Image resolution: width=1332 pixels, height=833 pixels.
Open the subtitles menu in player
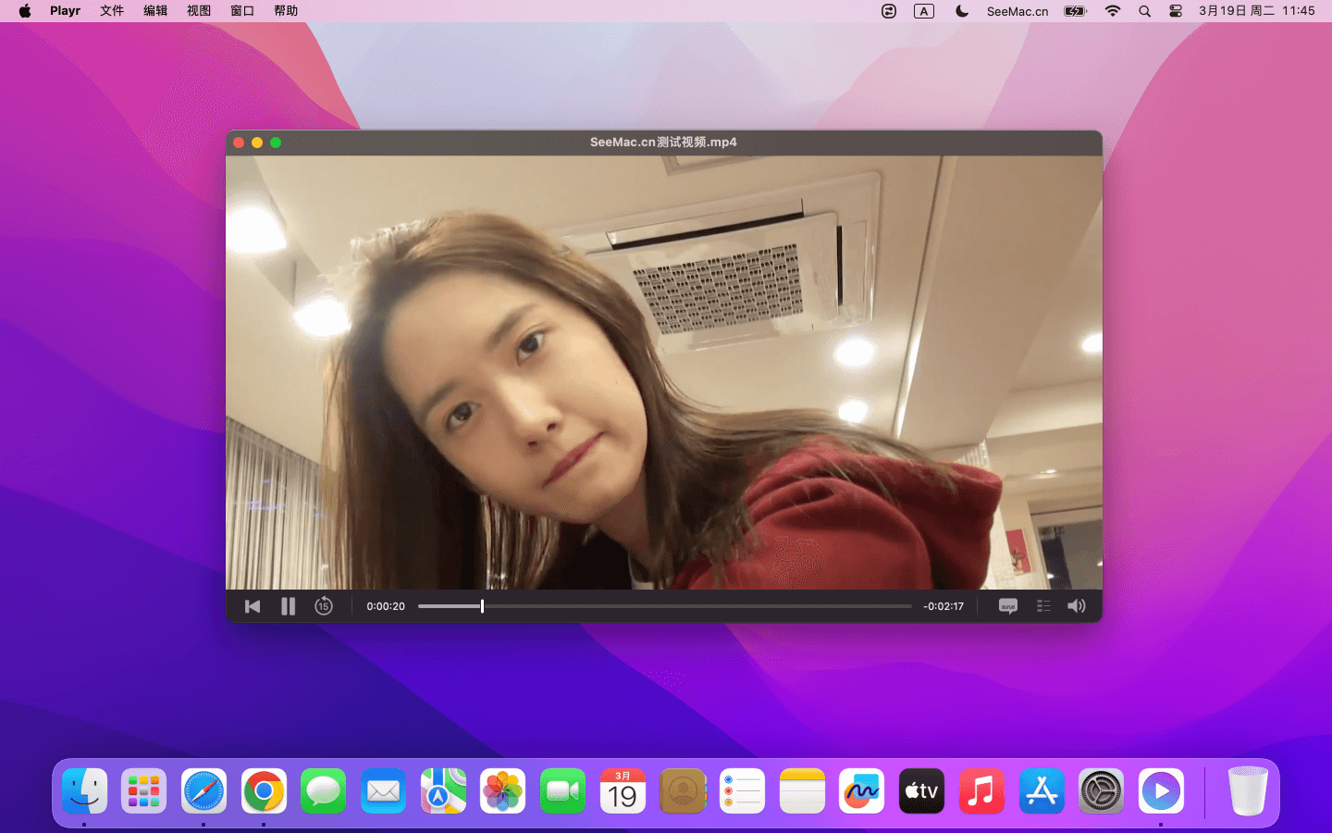pyautogui.click(x=1007, y=606)
